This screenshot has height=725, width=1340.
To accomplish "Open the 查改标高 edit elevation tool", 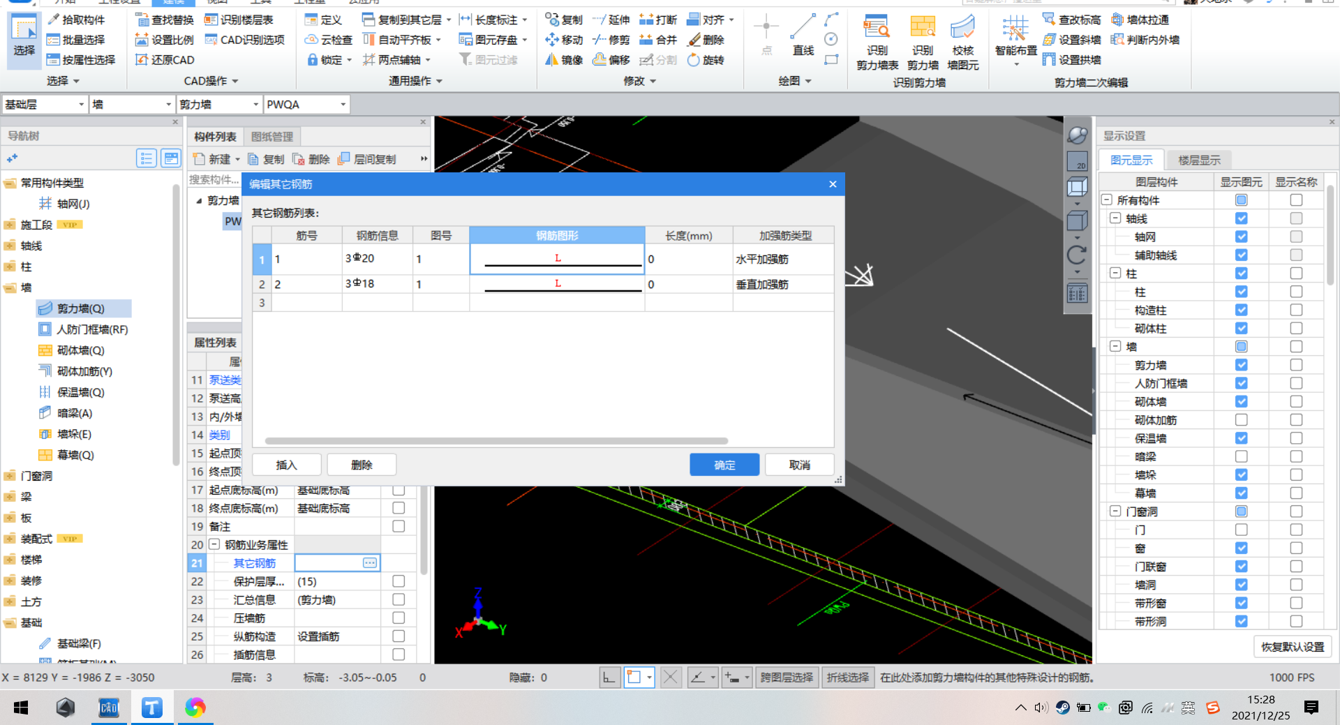I will 1071,20.
